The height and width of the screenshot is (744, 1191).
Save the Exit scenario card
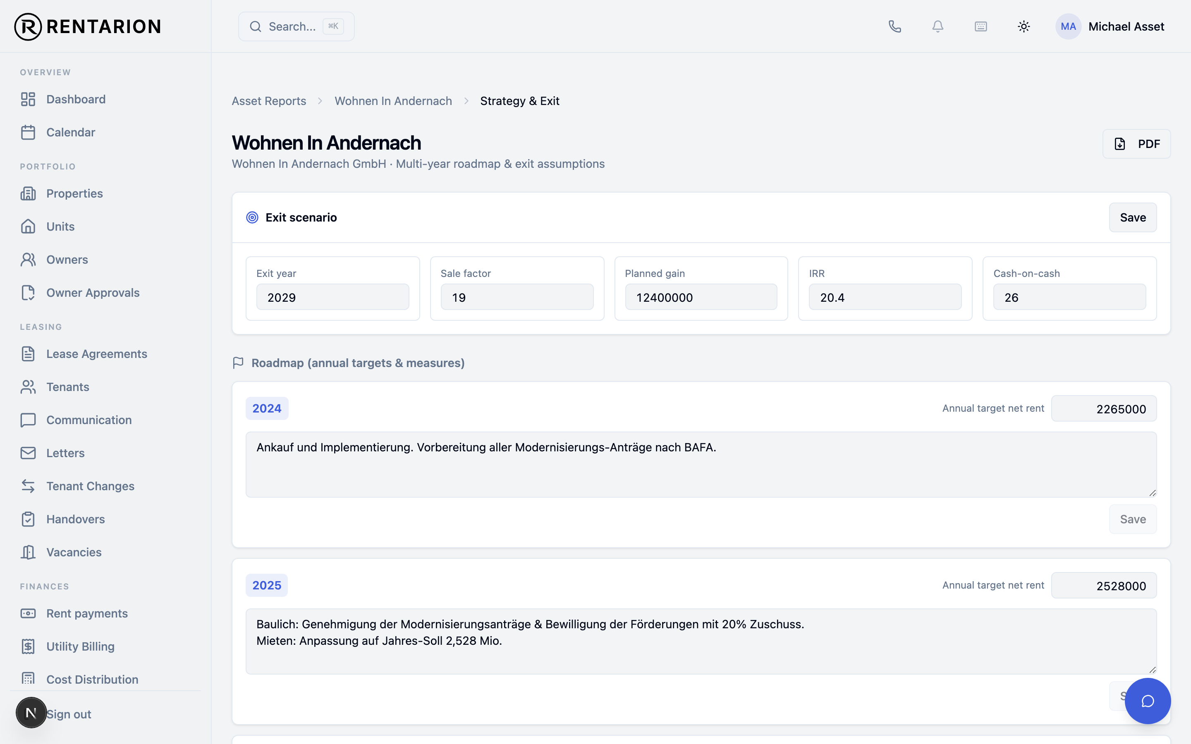(x=1132, y=217)
